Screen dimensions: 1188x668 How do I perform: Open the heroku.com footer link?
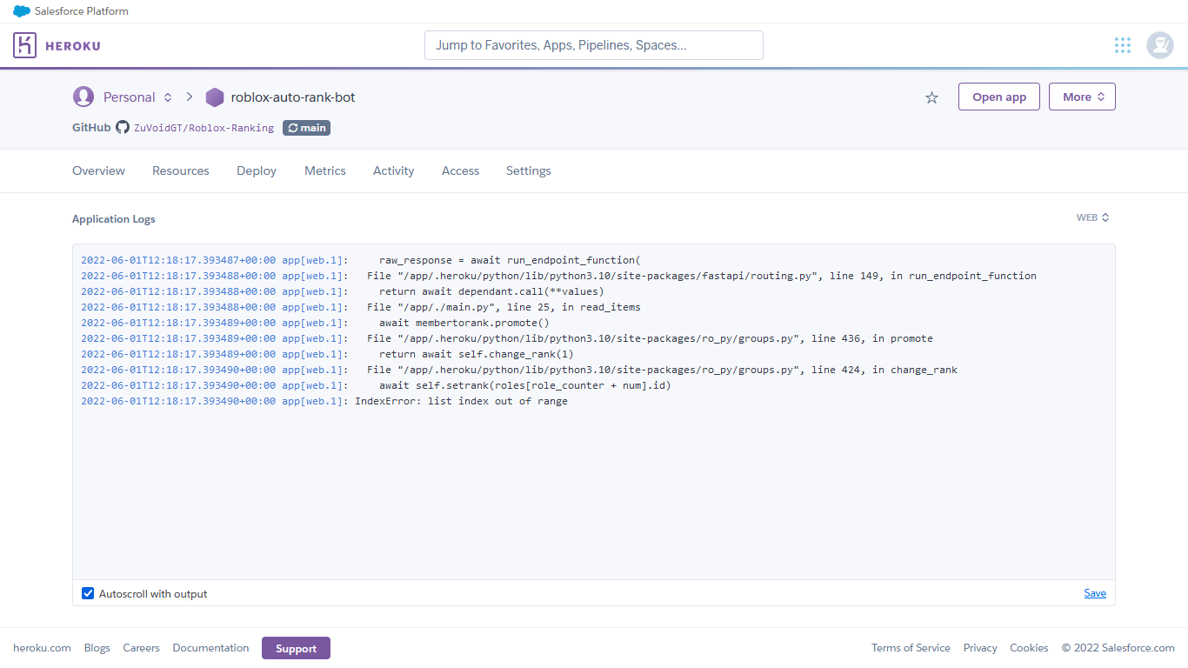42,648
